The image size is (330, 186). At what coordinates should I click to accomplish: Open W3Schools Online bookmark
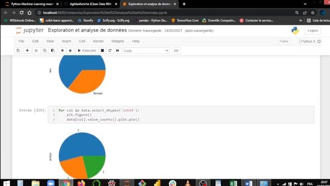20,21
